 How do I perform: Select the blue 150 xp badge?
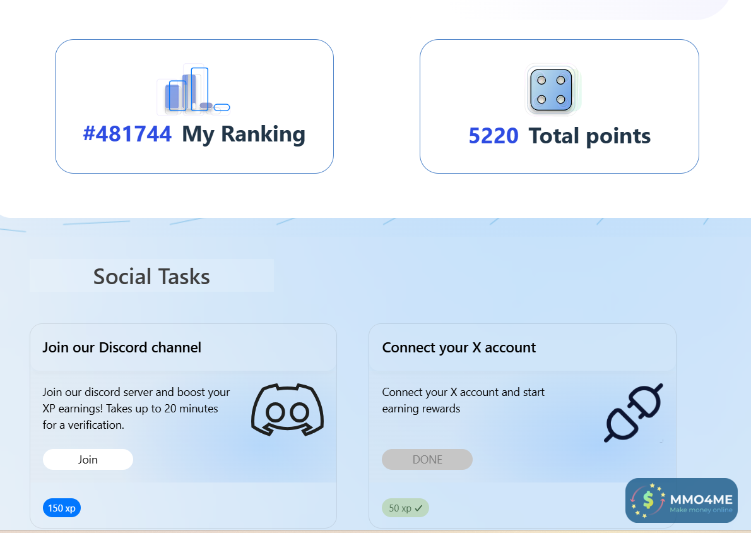(62, 508)
